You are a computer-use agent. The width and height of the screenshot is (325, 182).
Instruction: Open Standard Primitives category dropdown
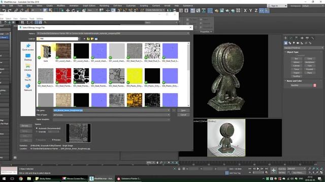tap(304, 48)
